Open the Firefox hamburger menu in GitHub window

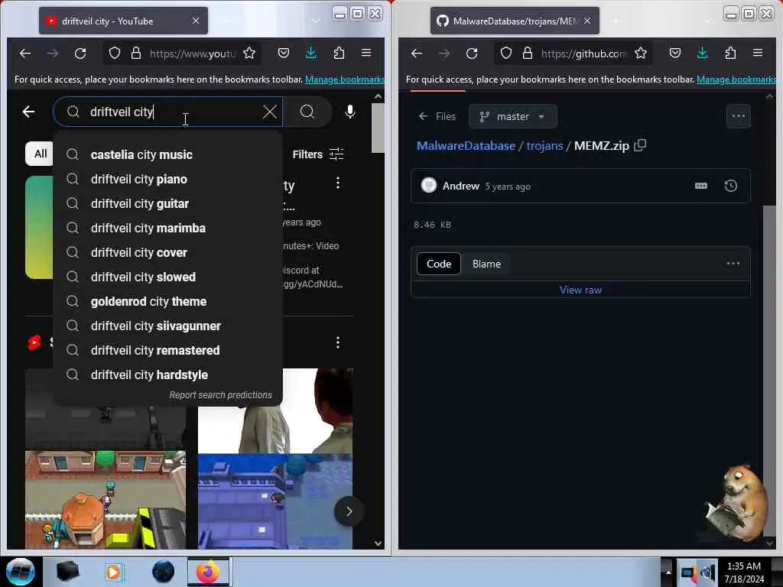(758, 53)
